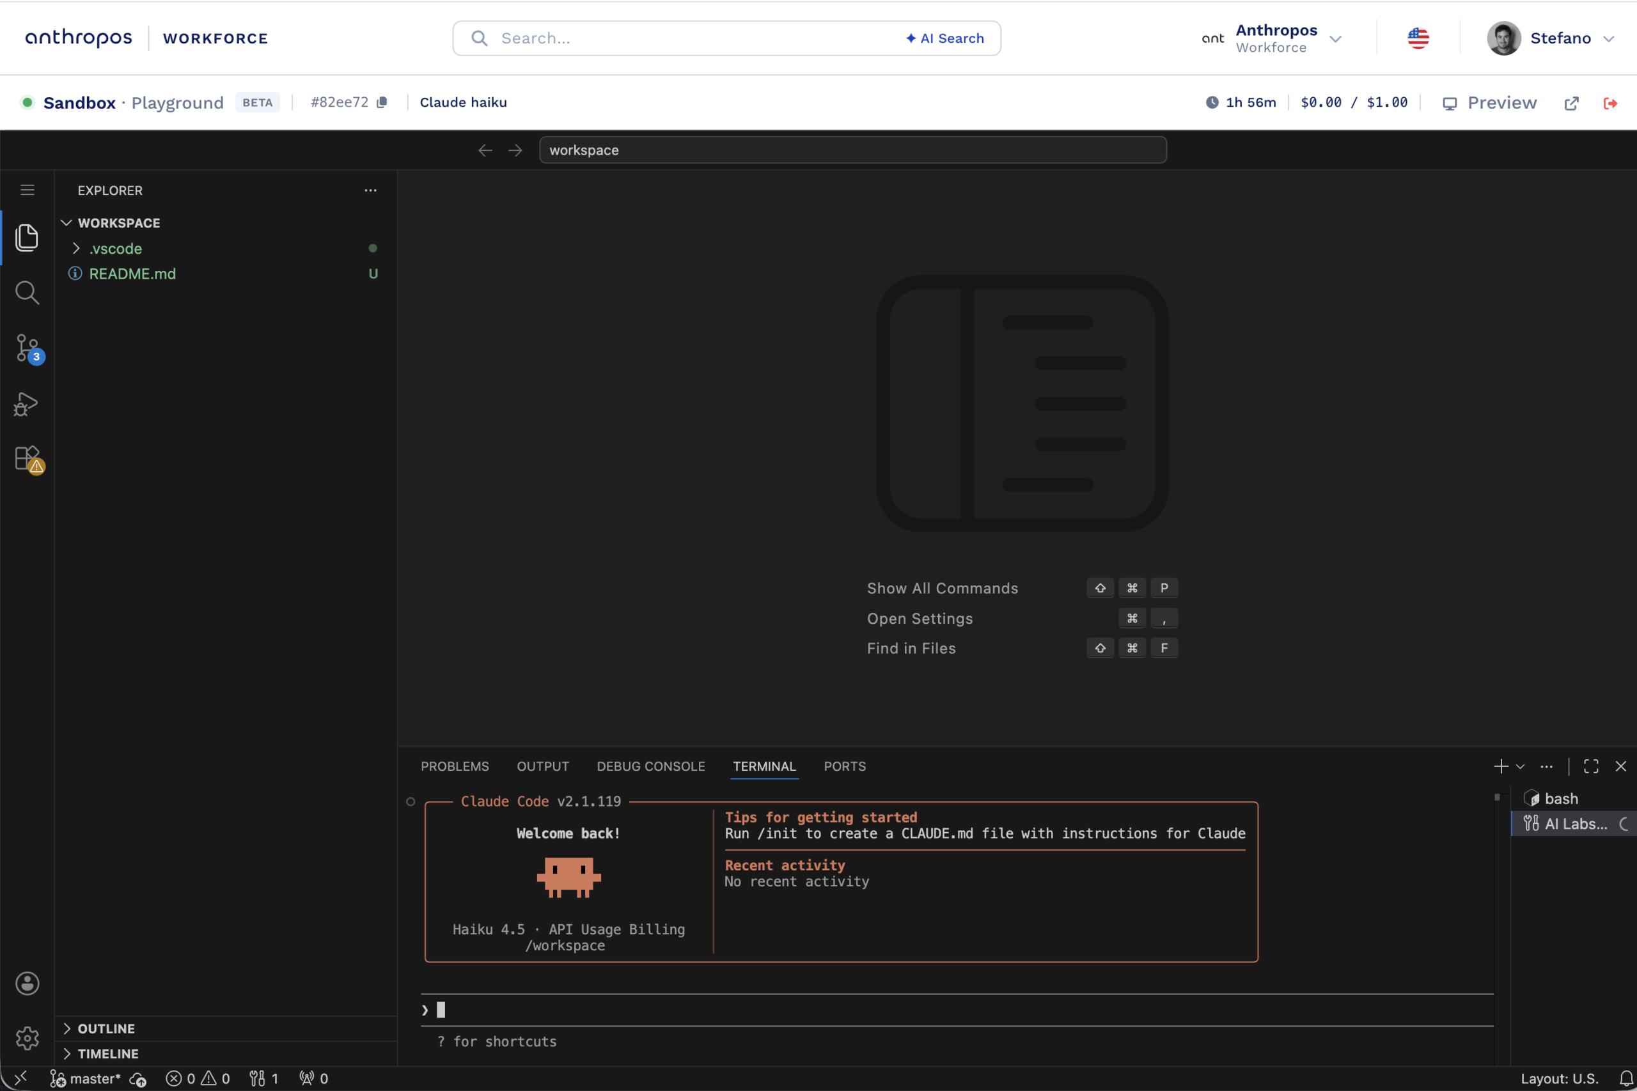Open Explorer more actions ellipsis

(370, 190)
